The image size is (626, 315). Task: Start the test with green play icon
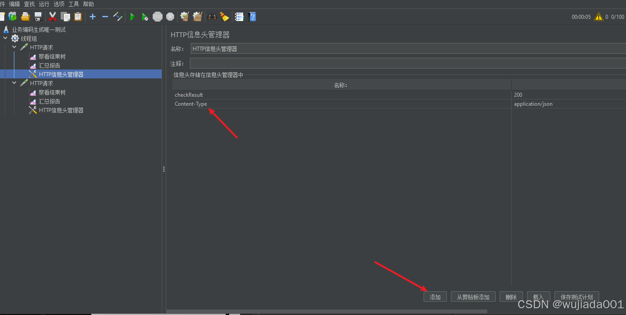coord(133,17)
